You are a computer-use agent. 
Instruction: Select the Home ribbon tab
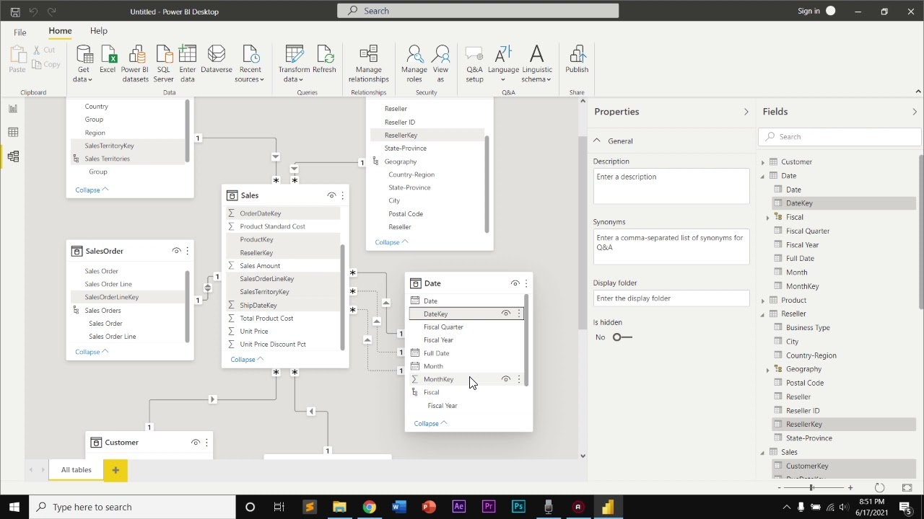[x=60, y=31]
